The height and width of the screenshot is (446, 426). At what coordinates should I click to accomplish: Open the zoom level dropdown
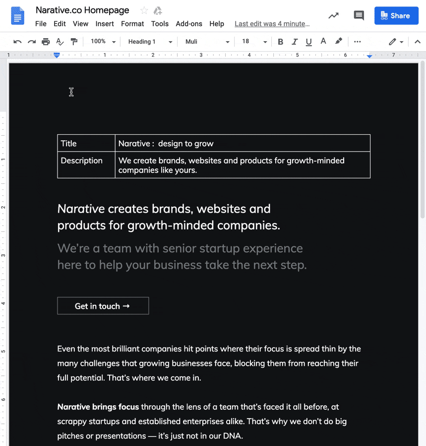[102, 42]
